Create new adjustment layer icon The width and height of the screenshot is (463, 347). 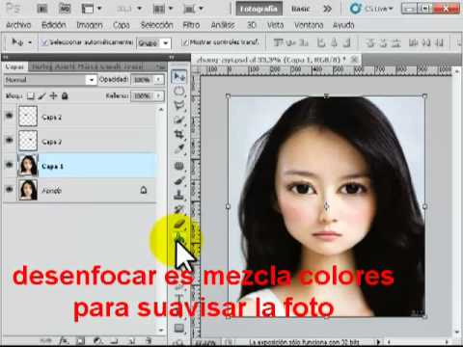[97, 340]
